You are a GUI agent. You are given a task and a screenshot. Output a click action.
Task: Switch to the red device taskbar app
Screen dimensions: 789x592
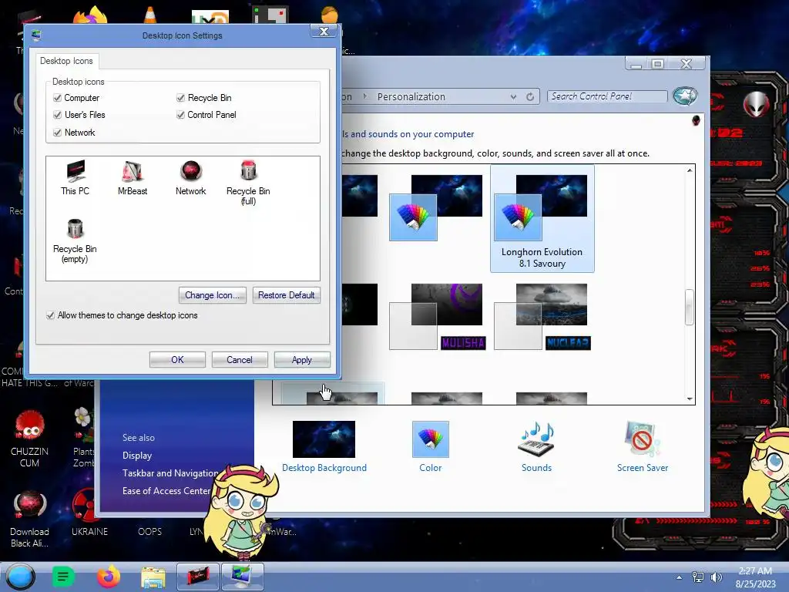pos(198,577)
